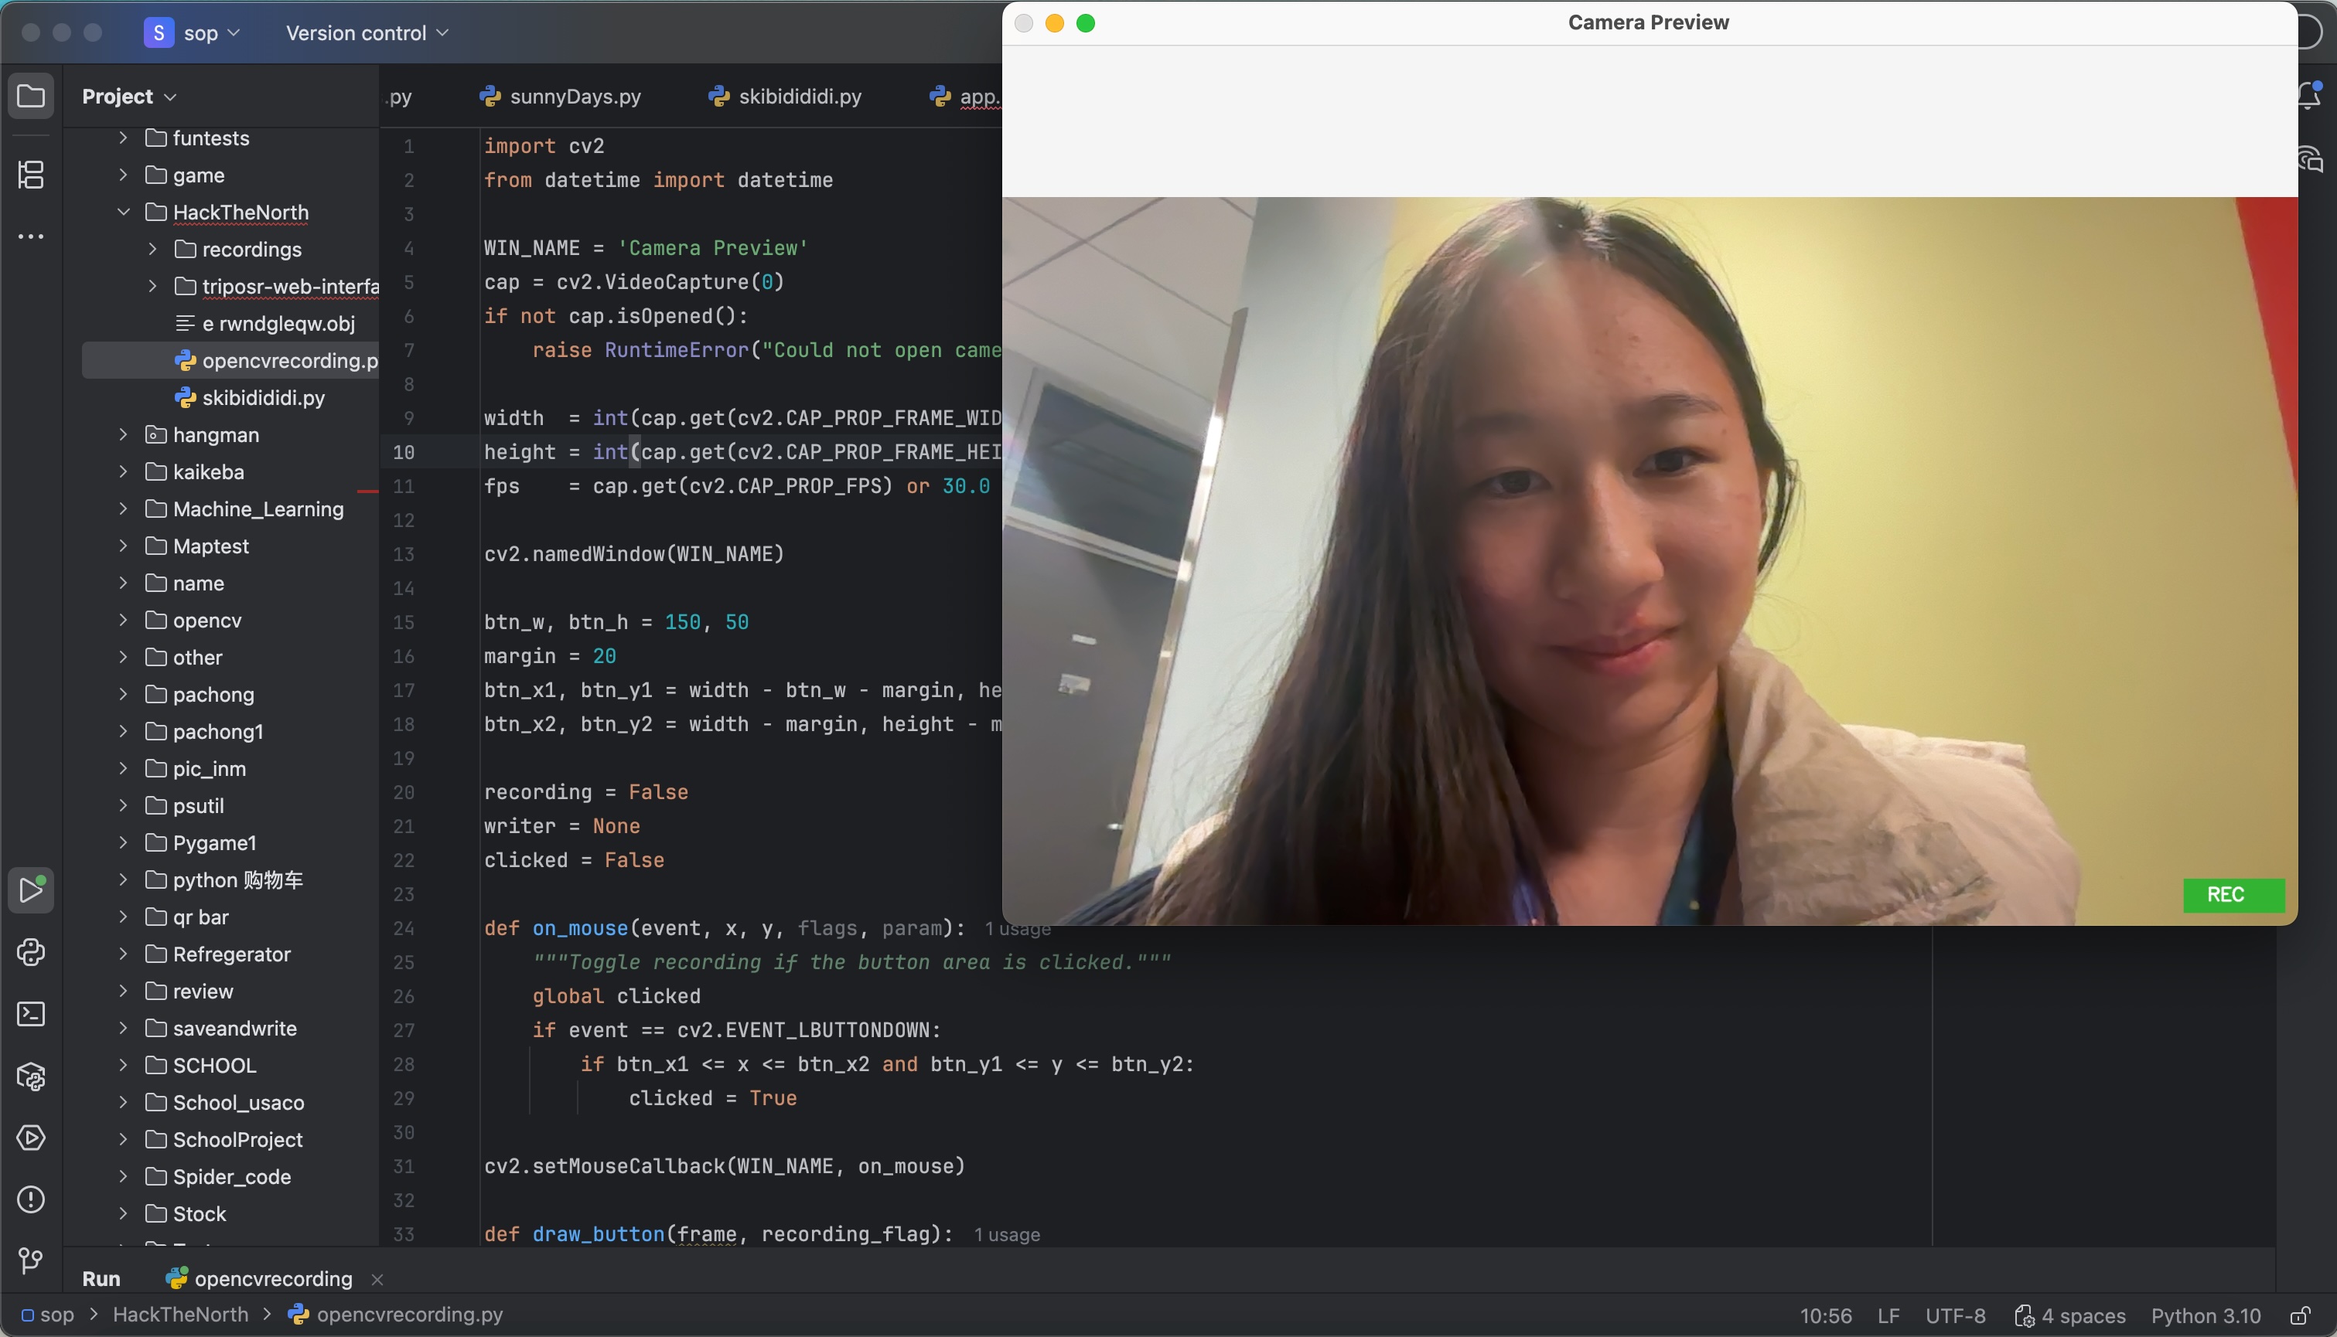Open the Project tool window icon
Screen dimensions: 2337x1337
[x=31, y=96]
